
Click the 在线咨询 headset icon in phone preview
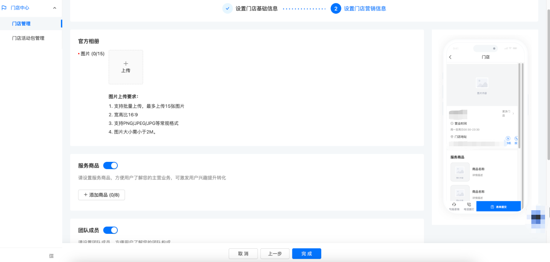(454, 204)
